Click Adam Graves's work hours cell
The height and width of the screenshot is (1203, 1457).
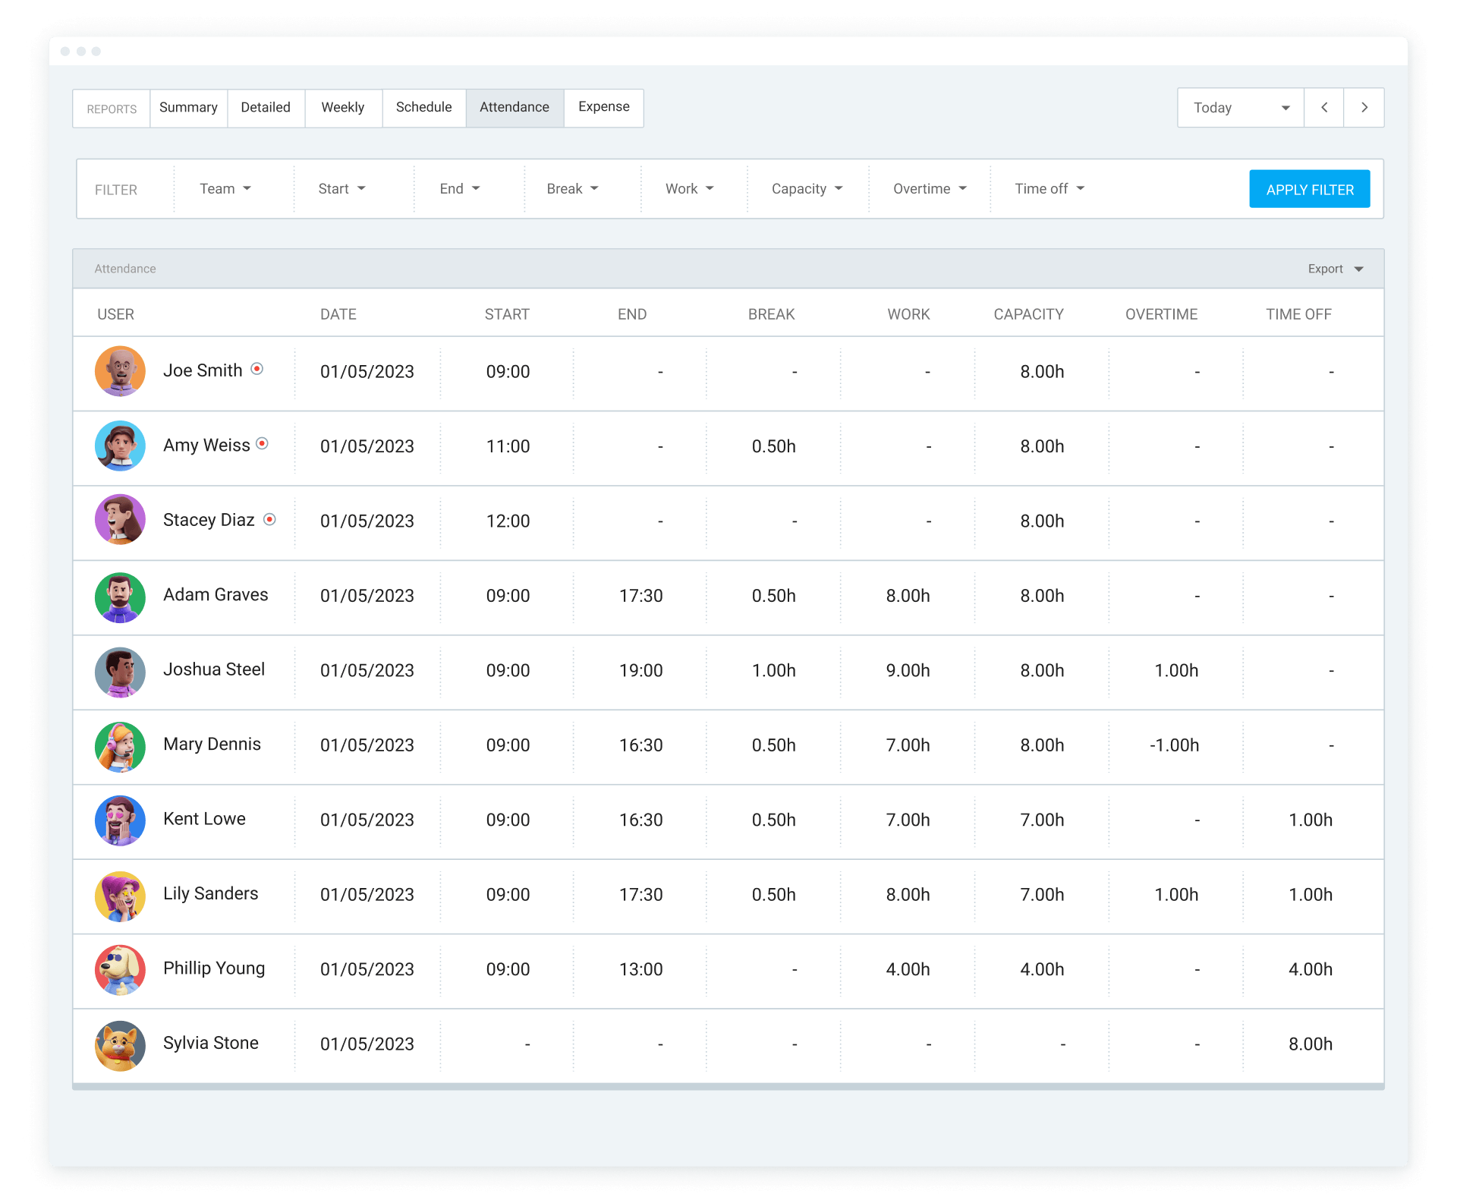pos(908,596)
